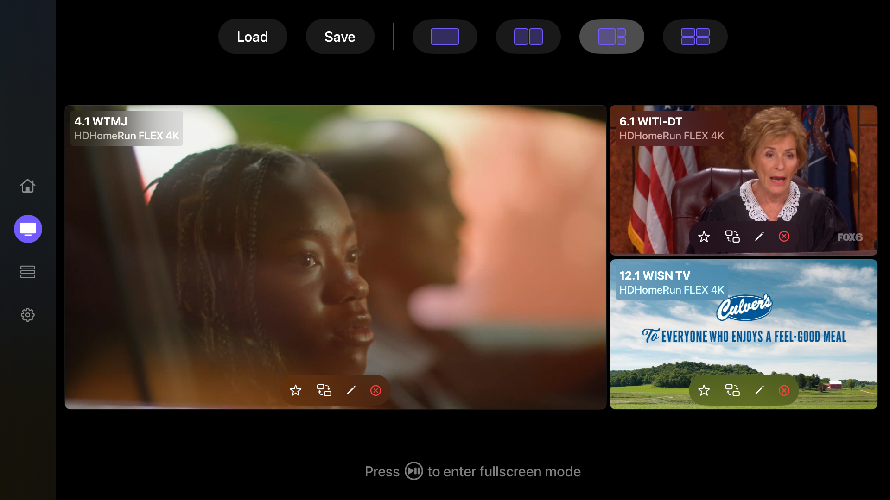Favorite the 6.1 WITI-DT stream
Viewport: 890px width, 500px height.
pyautogui.click(x=704, y=237)
